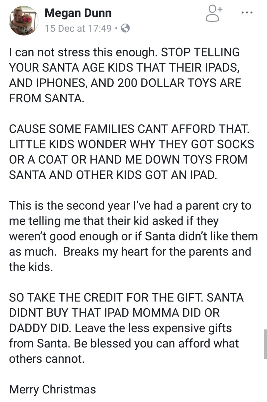Tap the line starting "weren't good enough"
This screenshot has height=402, width=267.
pos(133,236)
